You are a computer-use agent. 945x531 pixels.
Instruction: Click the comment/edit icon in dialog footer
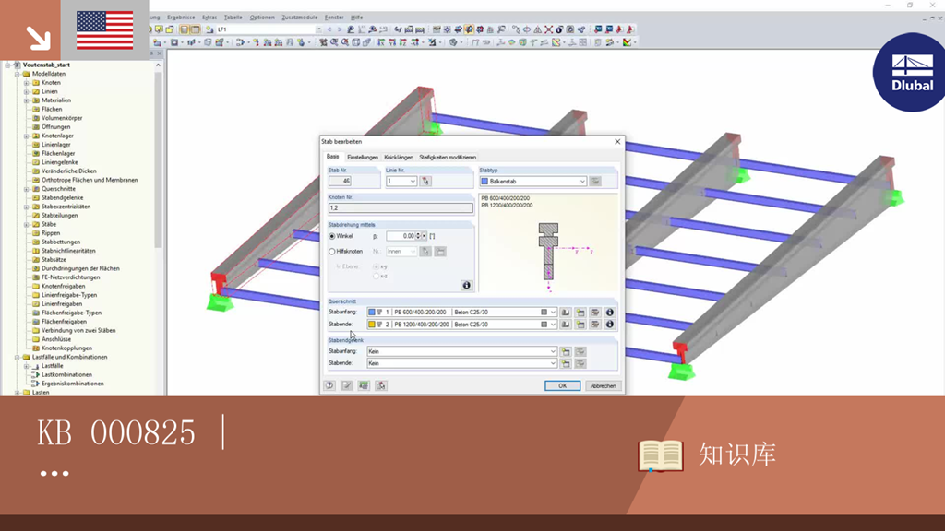coord(347,386)
